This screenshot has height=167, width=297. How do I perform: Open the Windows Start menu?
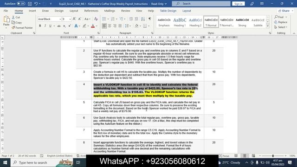click(x=5, y=163)
